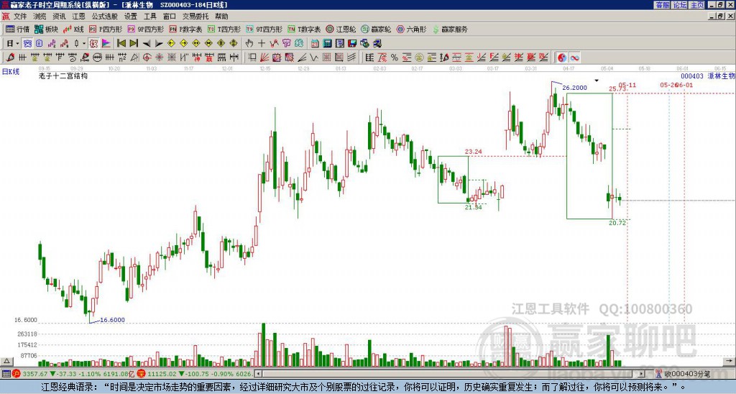Click the volume panel right arrow button

pyautogui.click(x=730, y=361)
